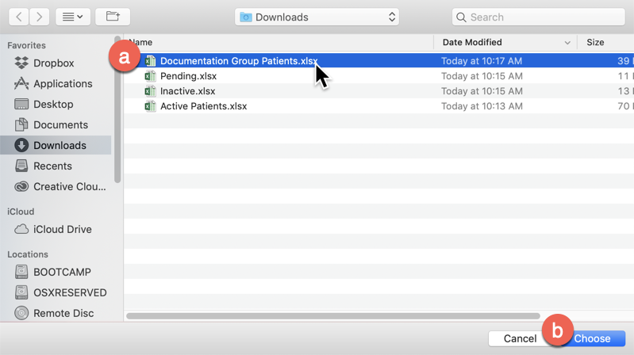Sort by the Size column header
634x355 pixels.
coord(595,43)
